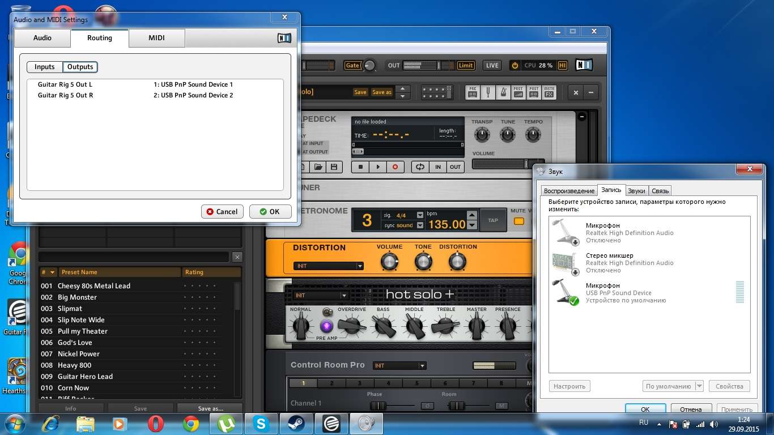Toggle the PRST preset volume icon
The height and width of the screenshot is (435, 774).
pyautogui.click(x=518, y=92)
